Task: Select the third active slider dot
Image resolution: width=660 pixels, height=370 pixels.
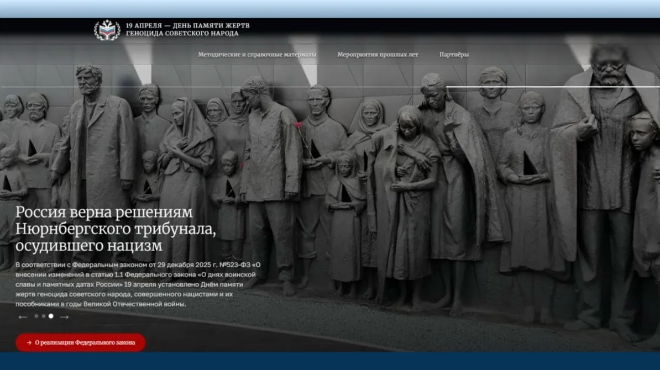Action: [x=51, y=316]
